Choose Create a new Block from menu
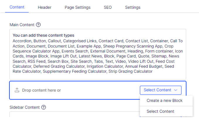 click(164, 101)
